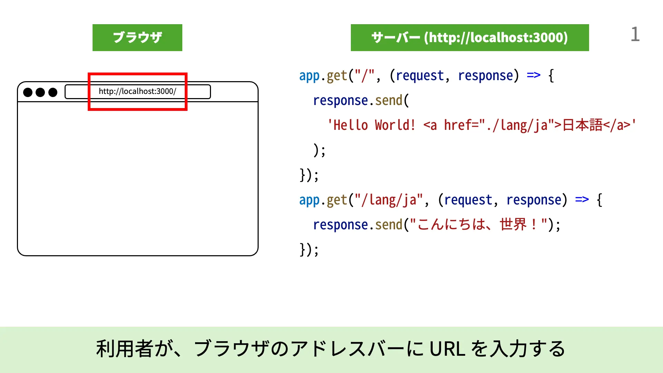Click the second black window dot
Image resolution: width=663 pixels, height=373 pixels.
[40, 92]
